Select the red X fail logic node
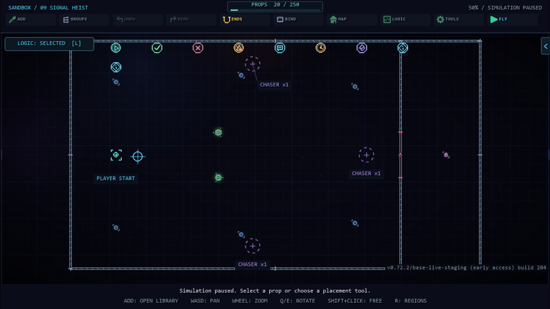Viewport: 550px width, 309px height. tap(198, 48)
